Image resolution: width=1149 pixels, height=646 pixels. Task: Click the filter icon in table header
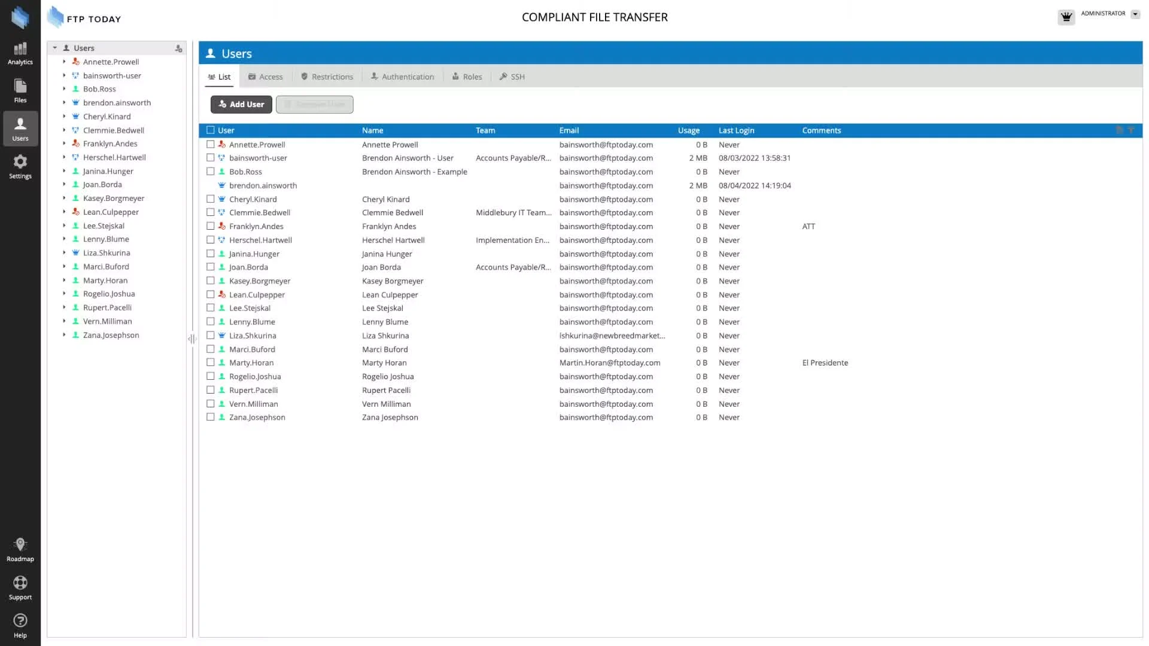(x=1131, y=130)
